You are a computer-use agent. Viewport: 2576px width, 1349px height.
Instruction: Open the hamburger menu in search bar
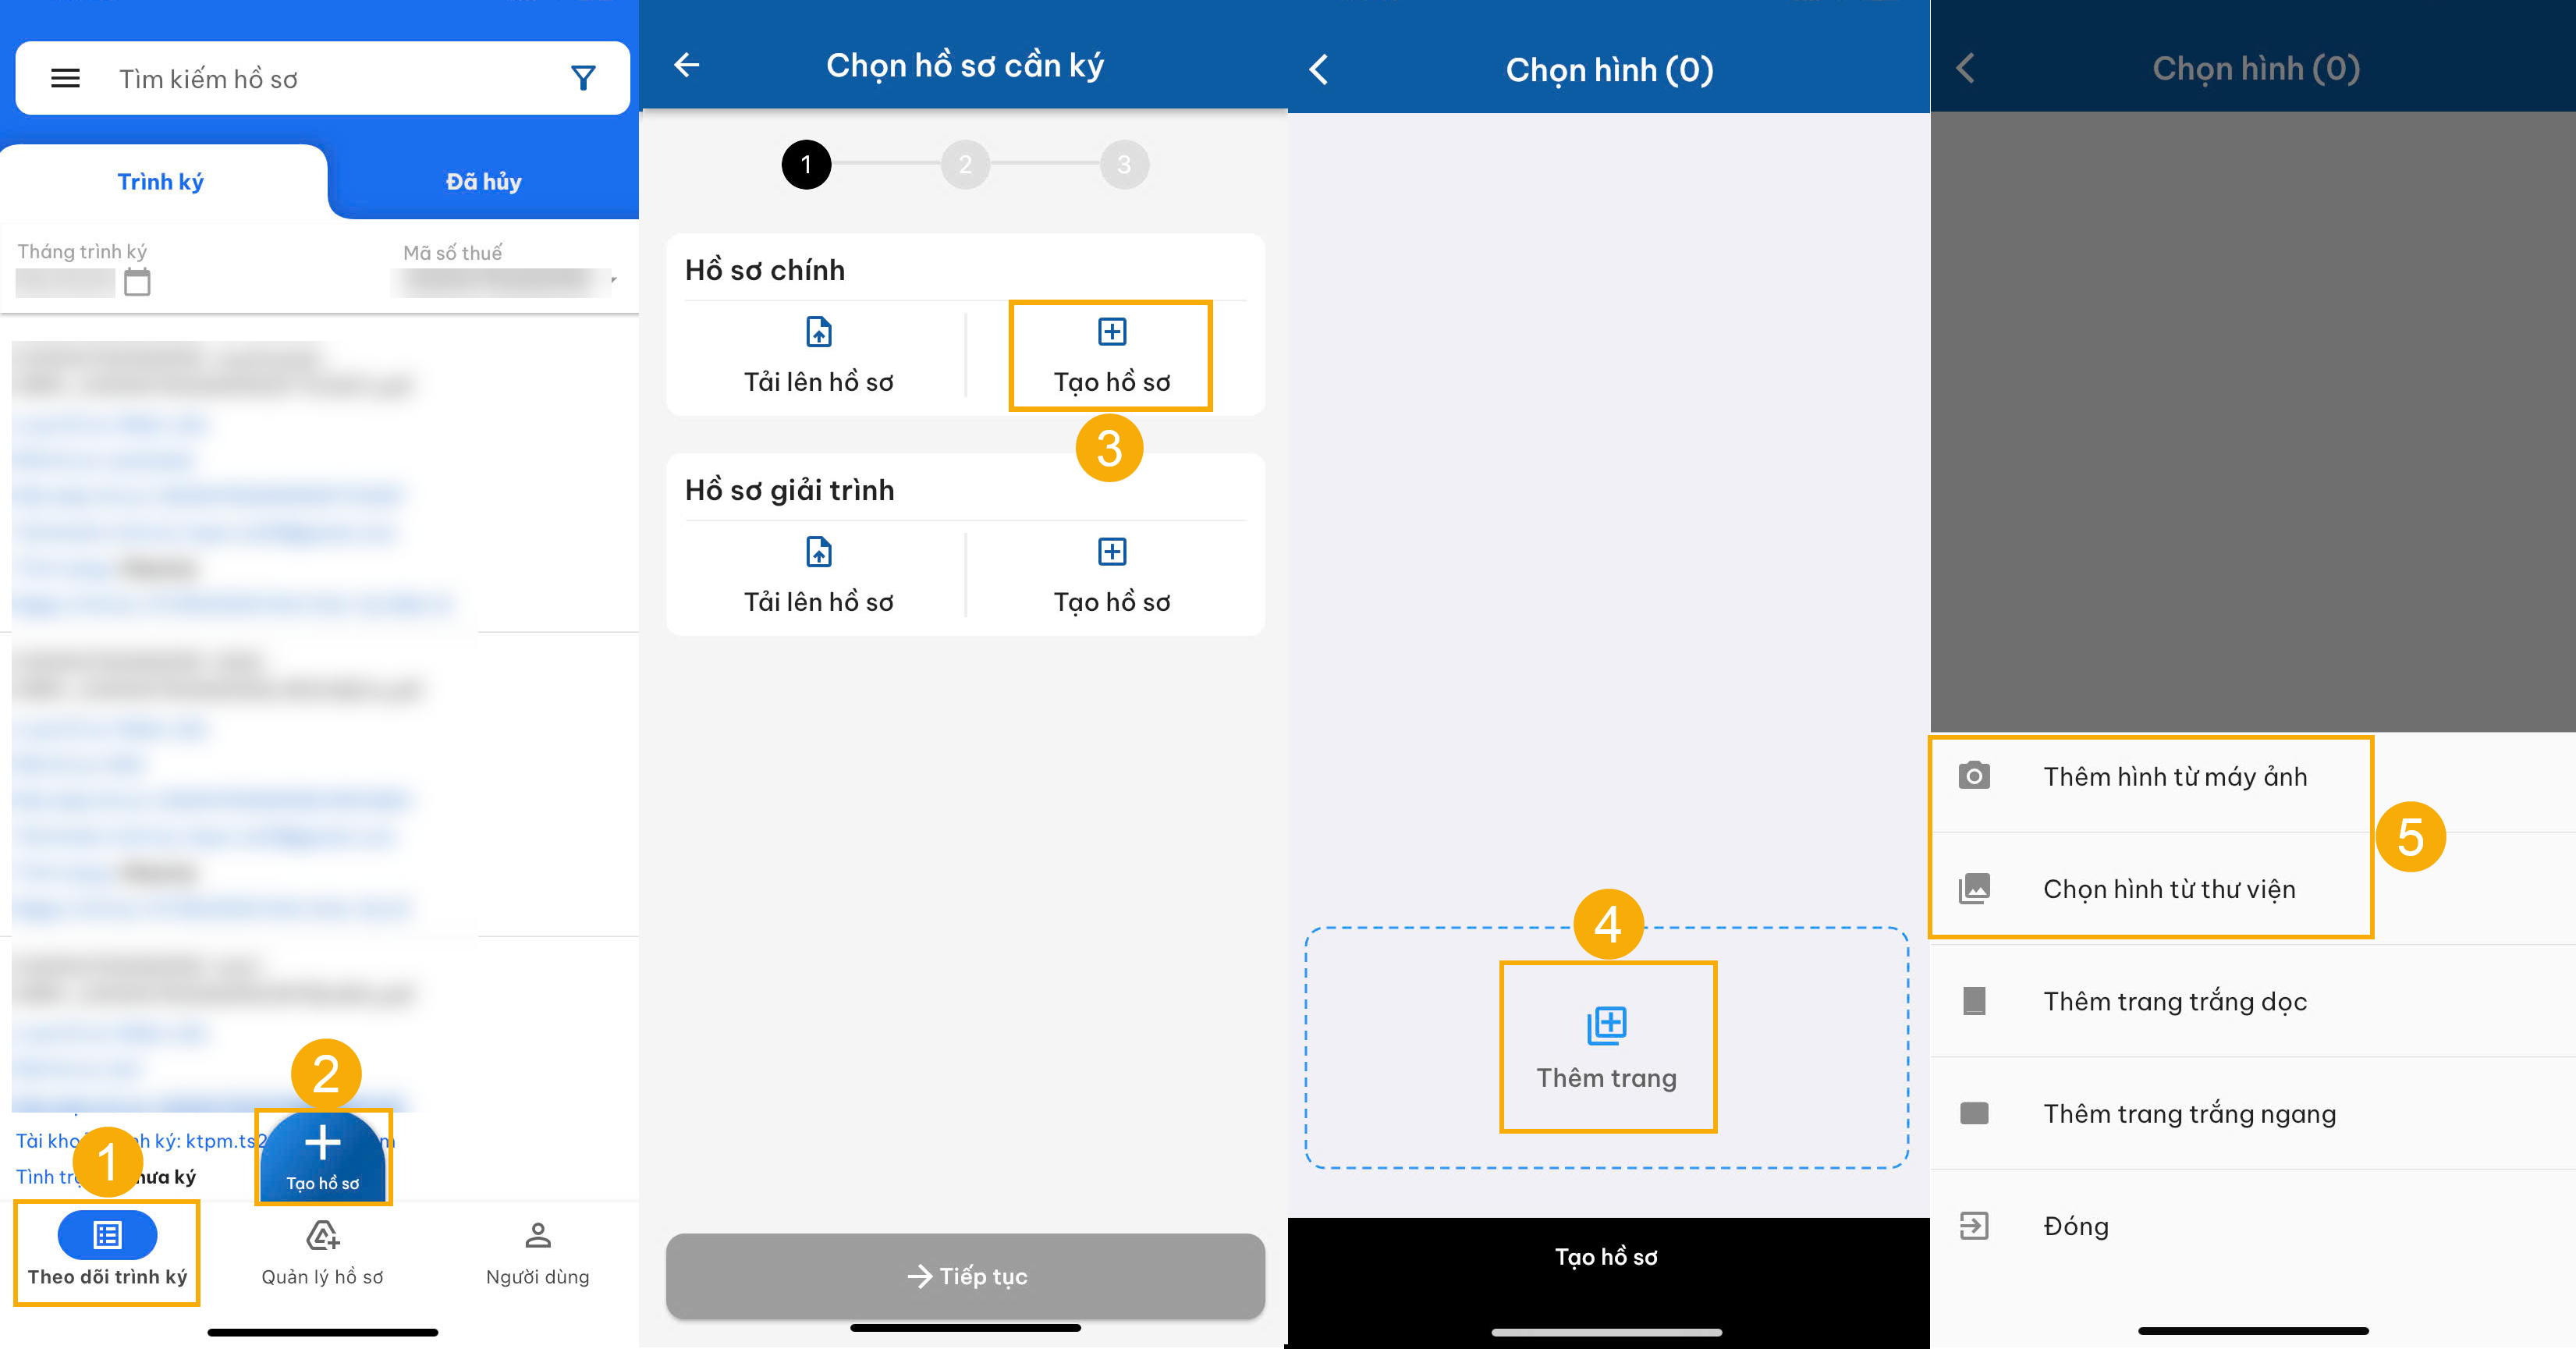point(65,78)
